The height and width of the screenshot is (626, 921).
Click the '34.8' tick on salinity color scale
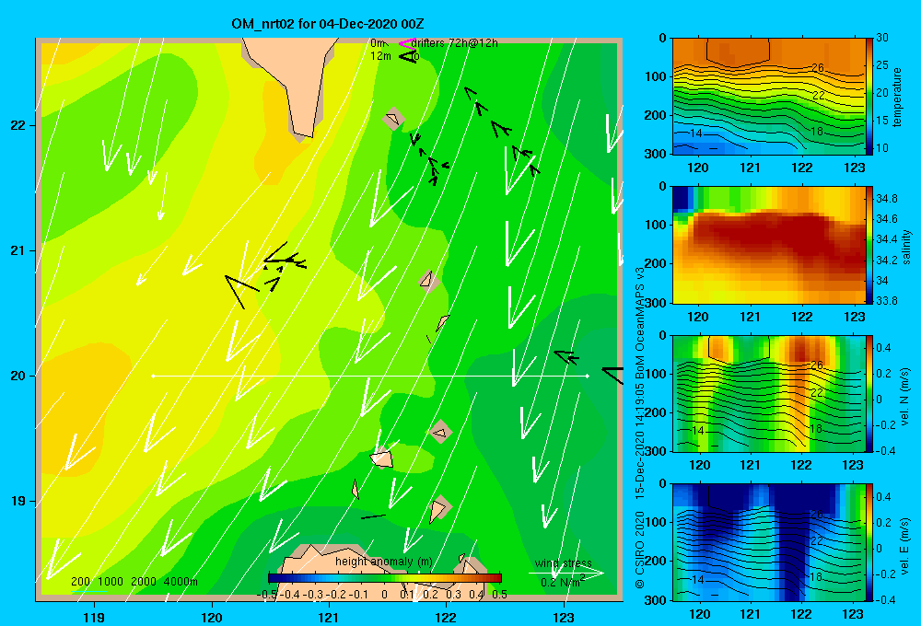click(x=886, y=199)
